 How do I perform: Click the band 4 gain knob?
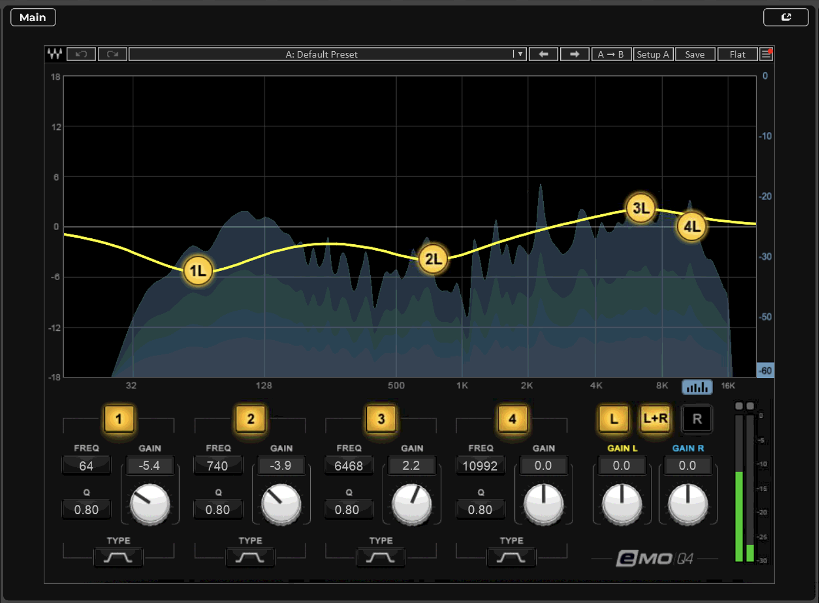coord(543,503)
